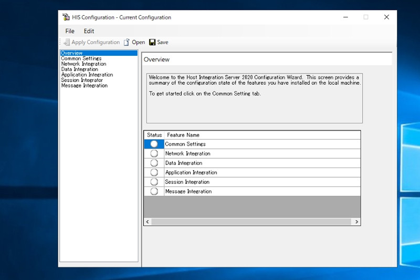This screenshot has height=280, width=420.
Task: Open the File menu
Action: coord(70,31)
